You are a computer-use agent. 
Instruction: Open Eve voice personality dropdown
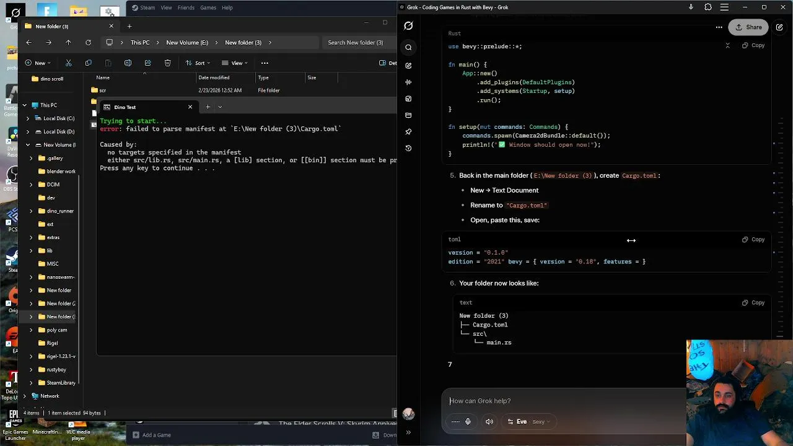pos(528,422)
